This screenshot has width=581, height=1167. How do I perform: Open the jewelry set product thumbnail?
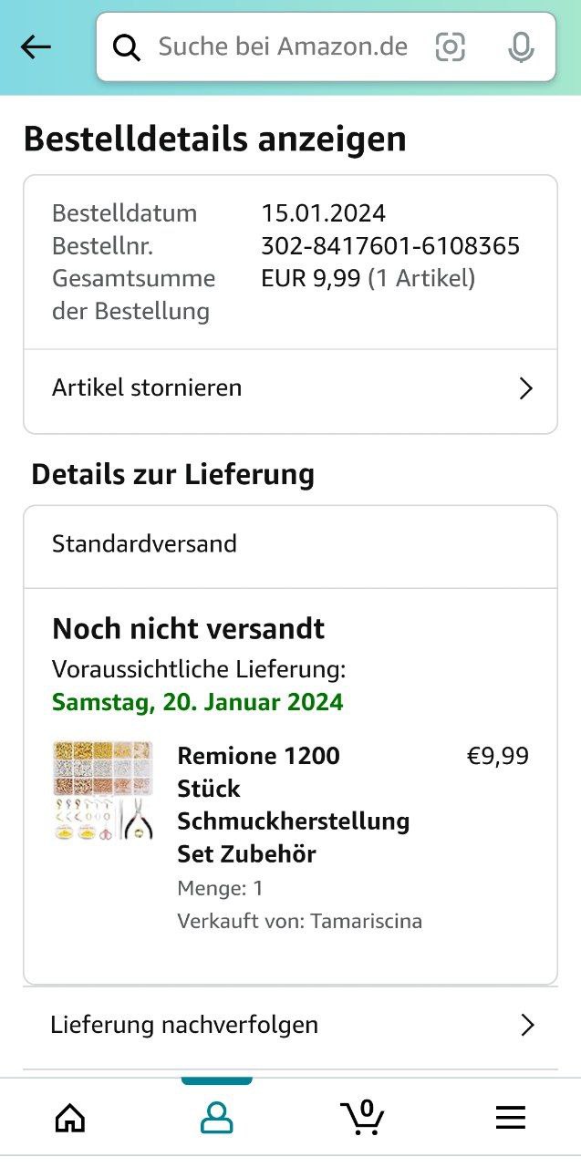(x=103, y=790)
